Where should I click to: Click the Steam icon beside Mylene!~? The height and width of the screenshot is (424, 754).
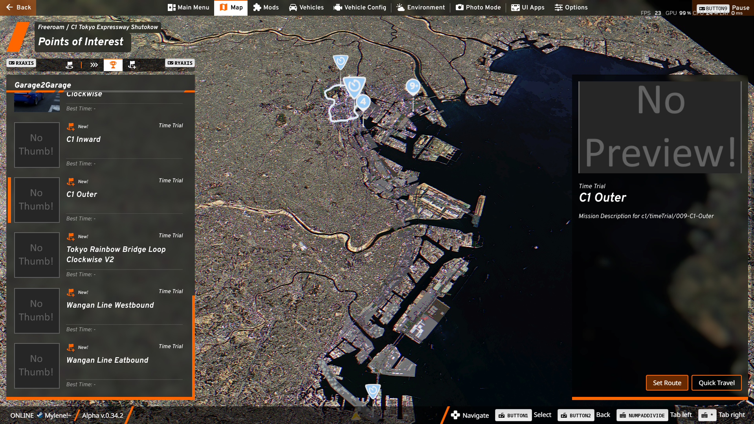point(40,415)
